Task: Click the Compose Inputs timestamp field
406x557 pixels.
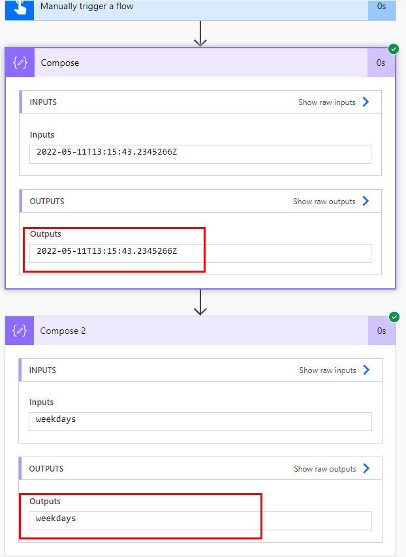Action: click(200, 154)
